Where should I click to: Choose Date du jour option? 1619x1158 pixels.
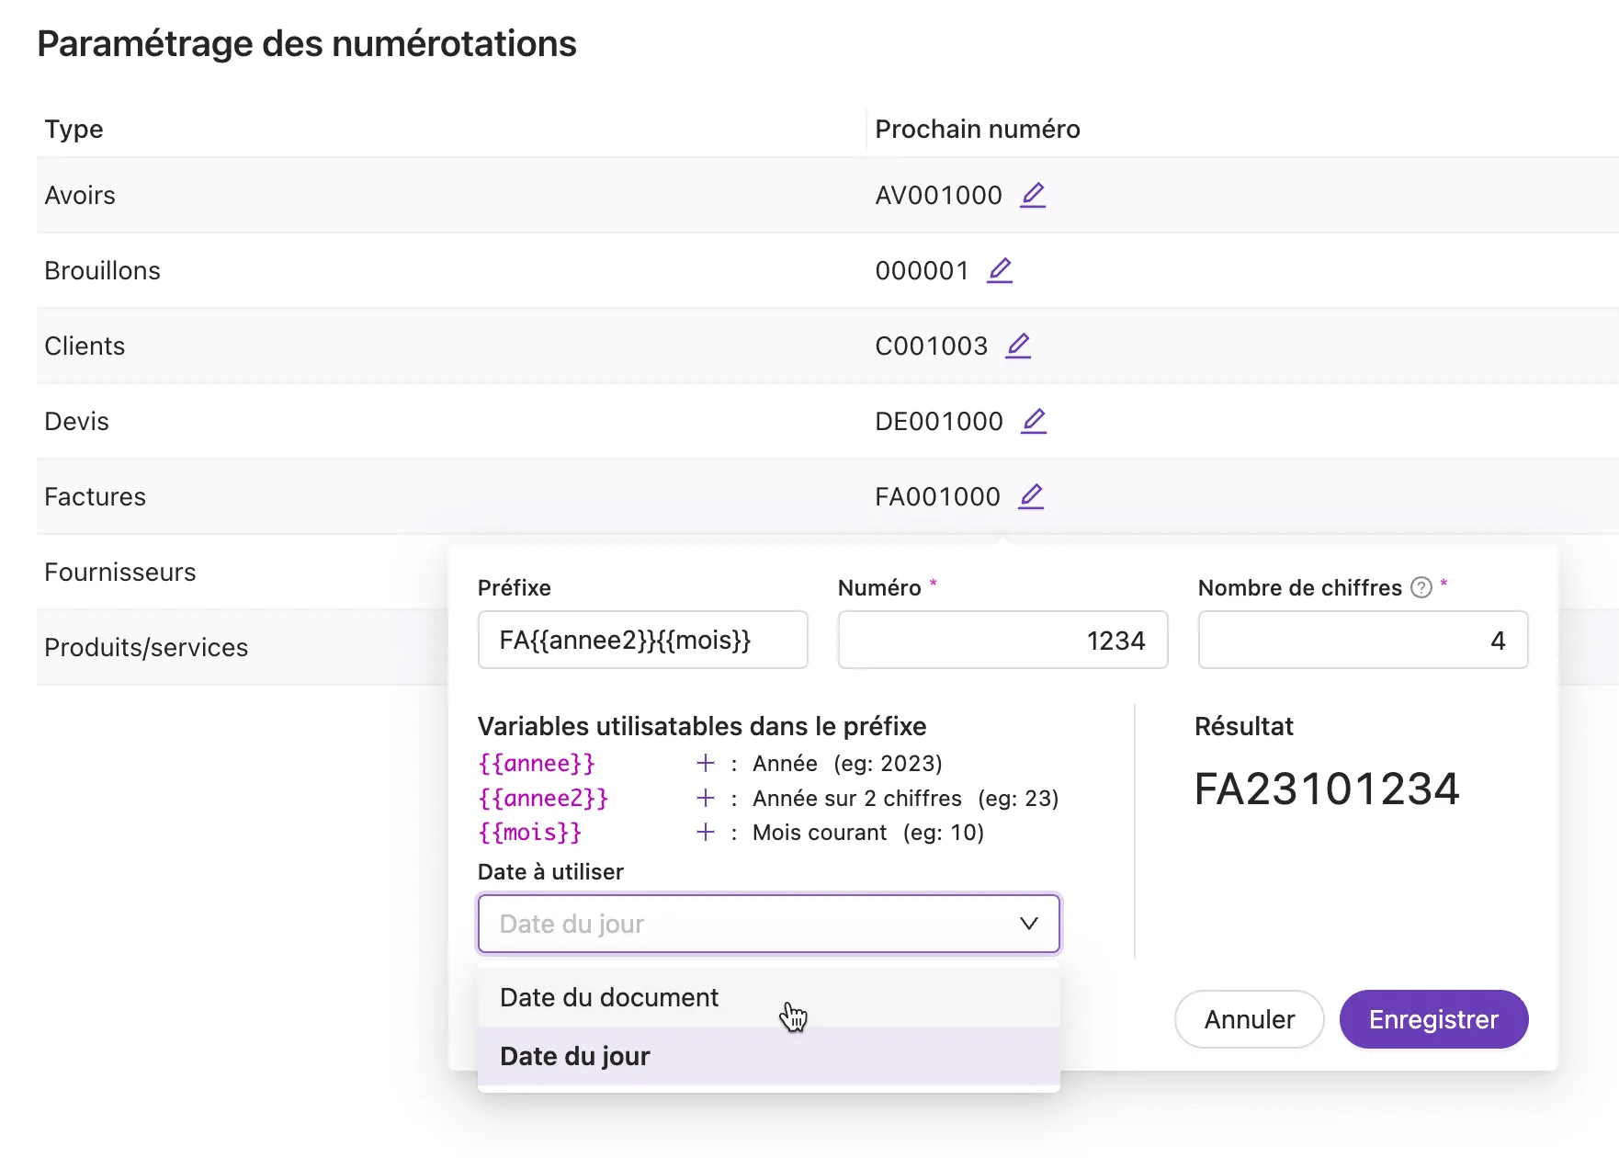click(x=769, y=1056)
